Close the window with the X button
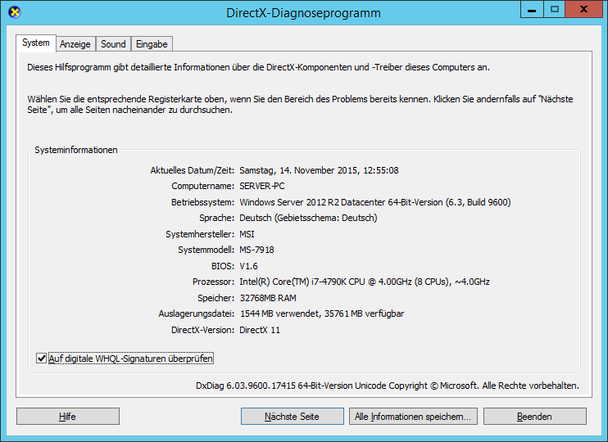The height and width of the screenshot is (442, 608). click(583, 10)
